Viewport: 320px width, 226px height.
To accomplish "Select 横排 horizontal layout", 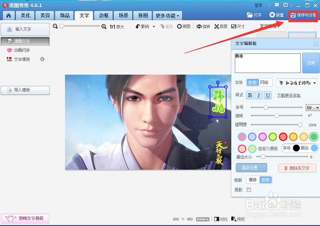I will click(253, 180).
